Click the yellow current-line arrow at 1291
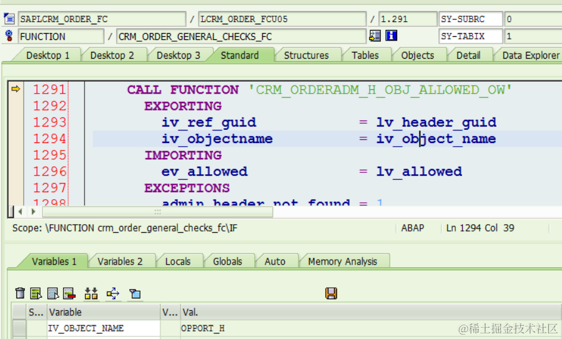 tap(16, 89)
